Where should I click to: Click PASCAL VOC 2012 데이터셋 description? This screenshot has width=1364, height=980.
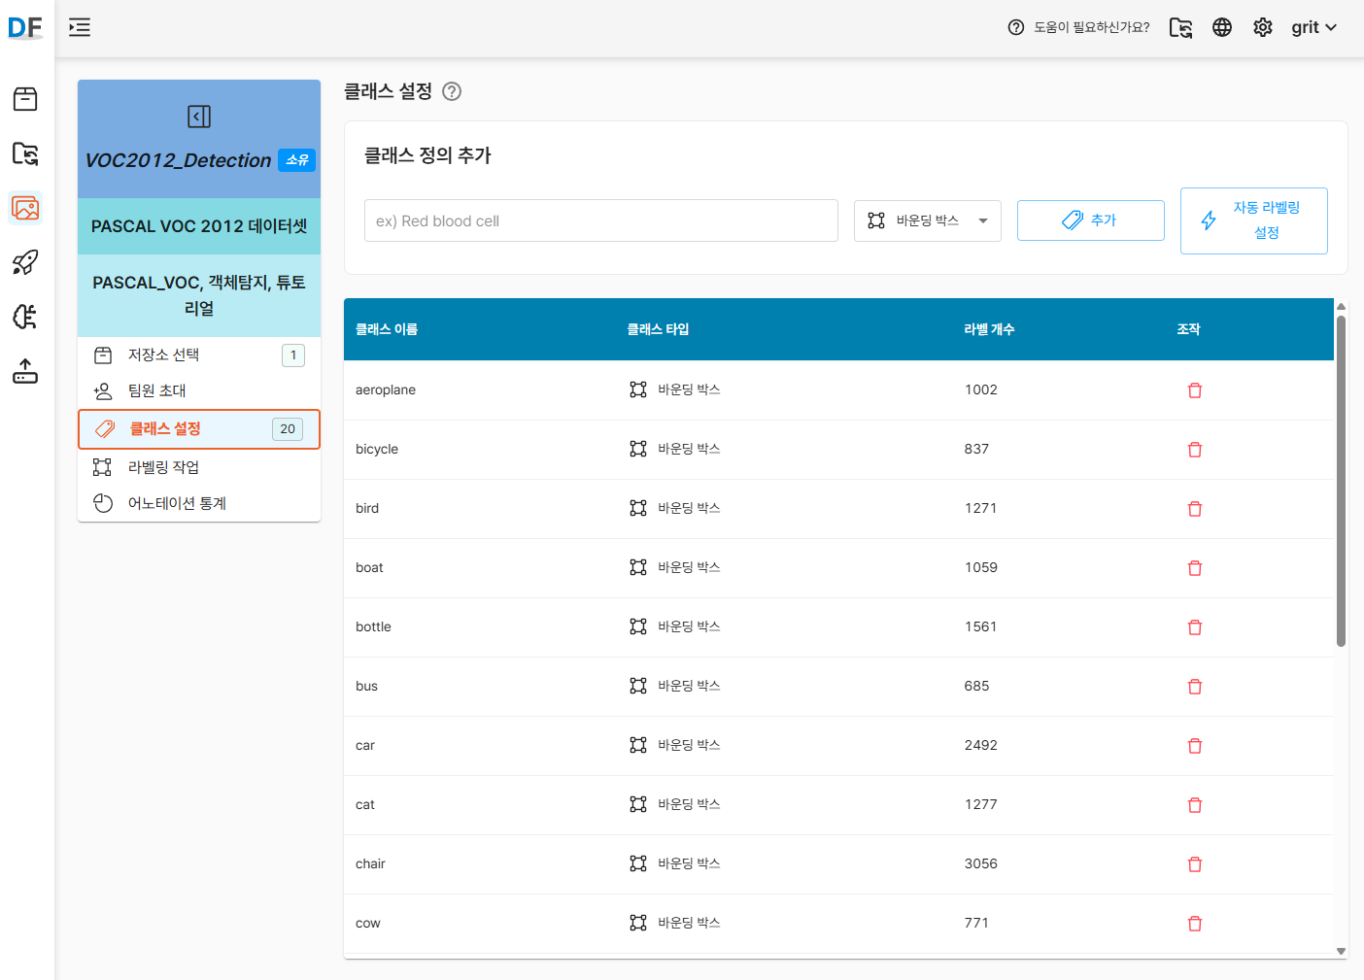coord(199,226)
